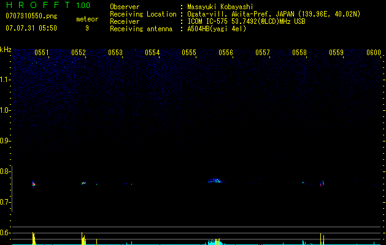Image resolution: width=386 pixels, height=245 pixels.
Task: Select observer name Masayuki Kobayashi
Action: click(220, 7)
